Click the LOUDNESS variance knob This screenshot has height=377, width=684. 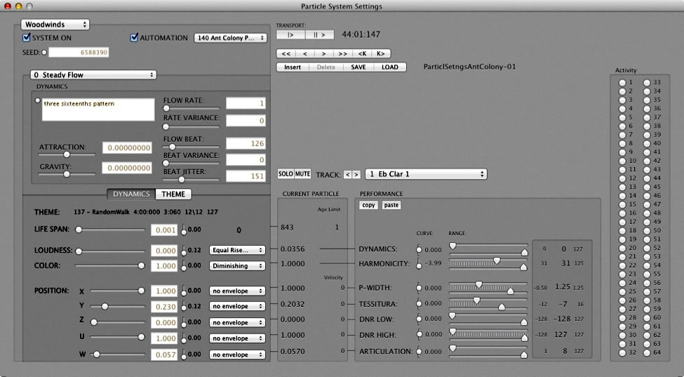184,251
